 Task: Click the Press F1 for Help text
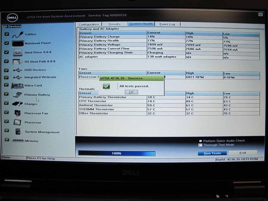(41, 158)
